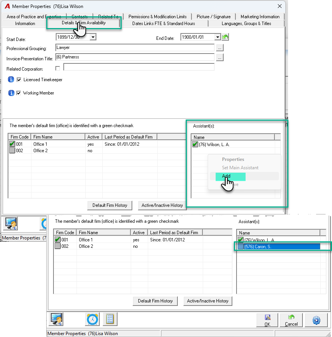Uncheck the Working Member checkbox
The height and width of the screenshot is (337, 332).
coord(19,93)
